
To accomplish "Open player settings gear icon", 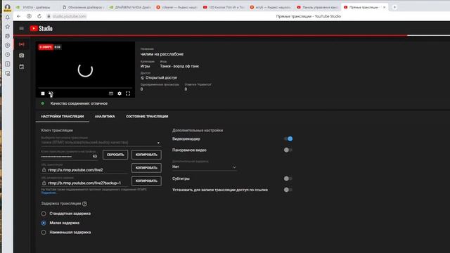I will 120,93.
